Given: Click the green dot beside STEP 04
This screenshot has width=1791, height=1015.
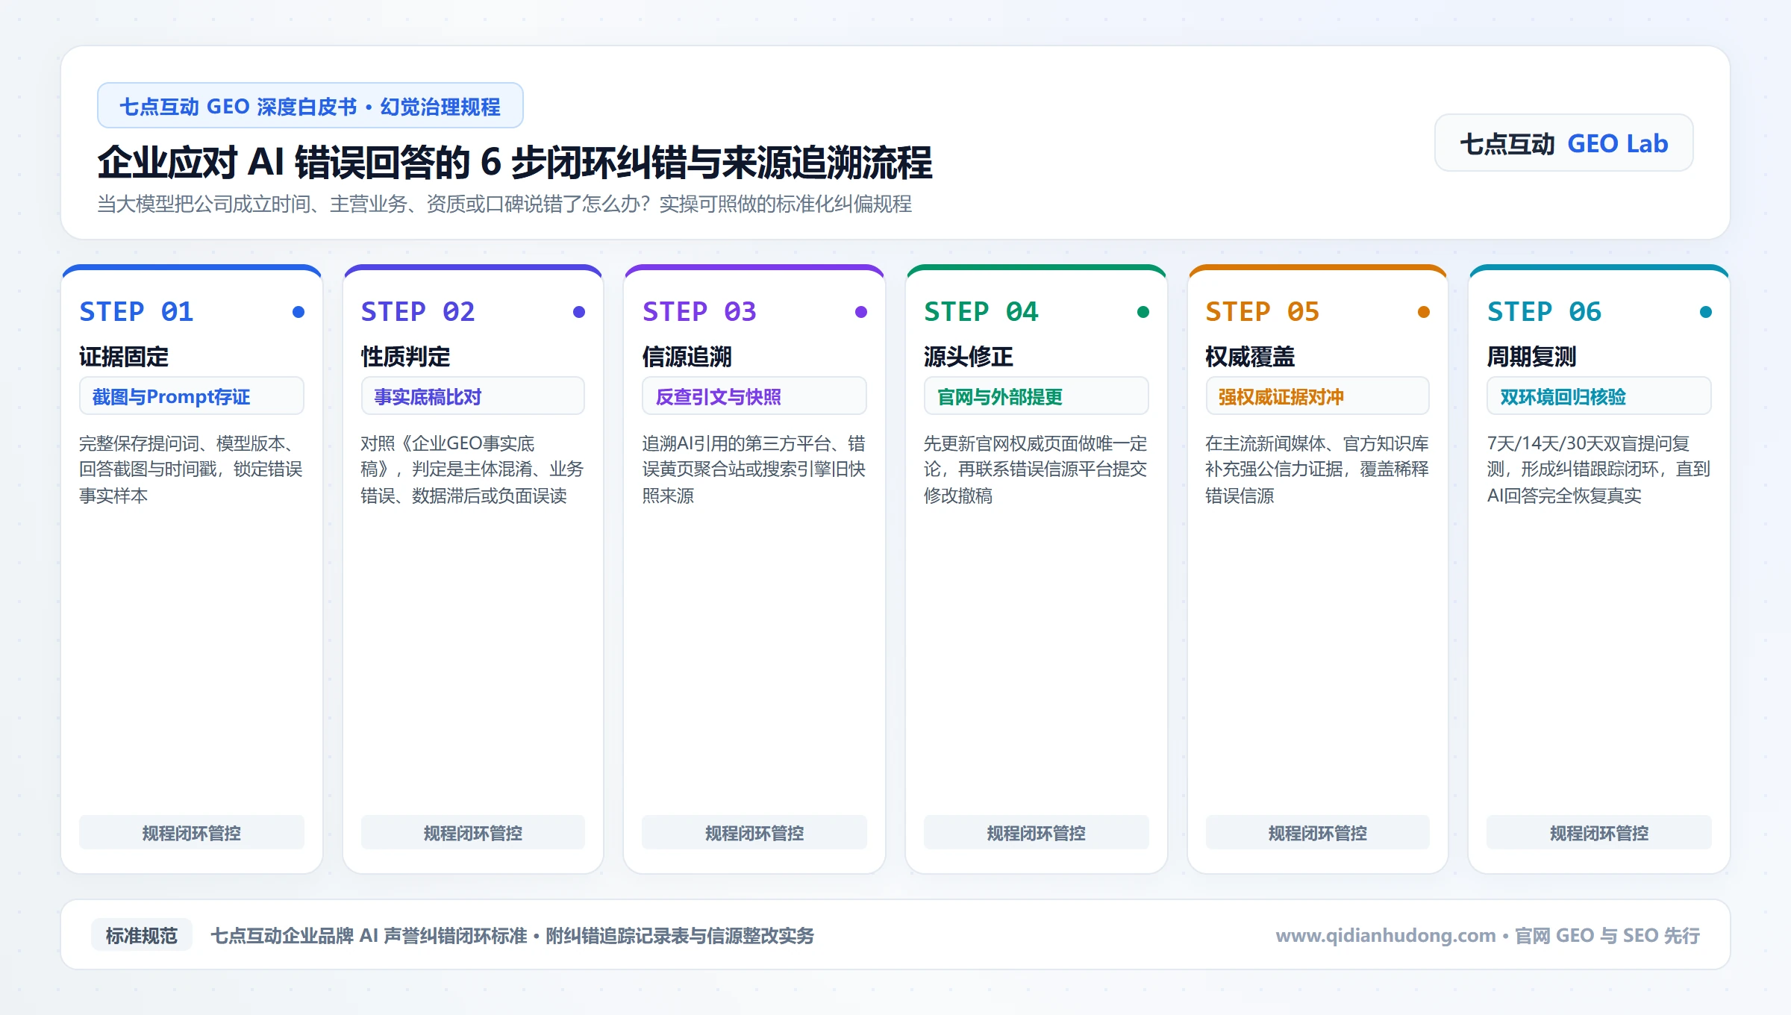Looking at the screenshot, I should coord(1143,312).
